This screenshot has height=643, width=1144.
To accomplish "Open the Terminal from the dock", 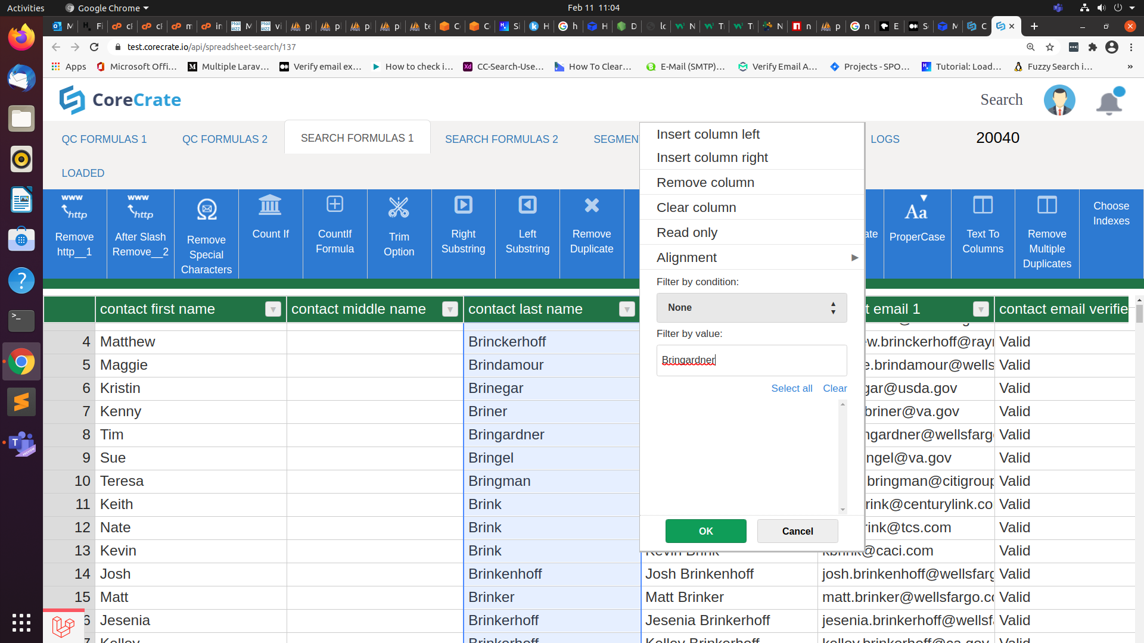I will pyautogui.click(x=21, y=321).
